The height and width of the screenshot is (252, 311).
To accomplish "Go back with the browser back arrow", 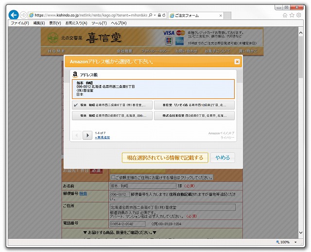I will [14, 15].
